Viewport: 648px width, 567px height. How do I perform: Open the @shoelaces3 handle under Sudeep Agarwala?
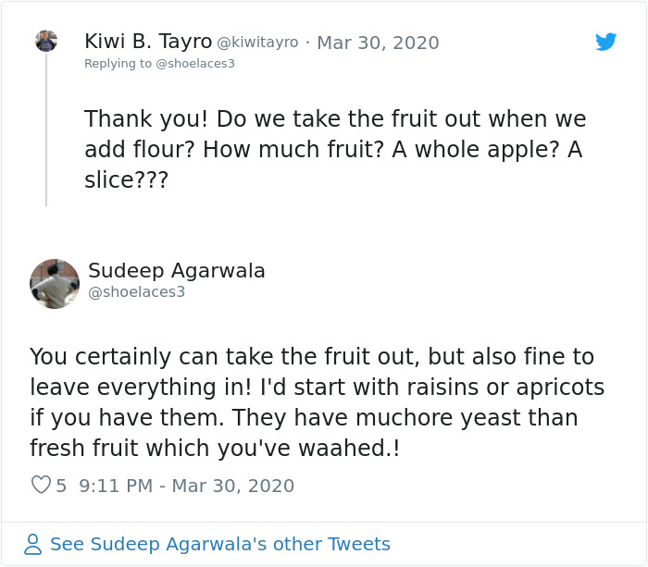coord(137,292)
